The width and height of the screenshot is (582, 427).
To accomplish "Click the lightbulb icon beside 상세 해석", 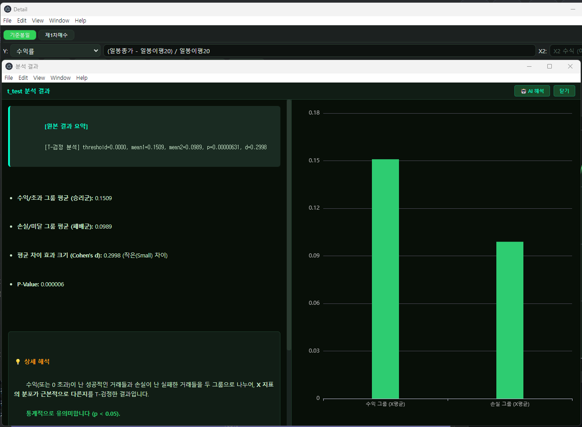I will pyautogui.click(x=18, y=362).
